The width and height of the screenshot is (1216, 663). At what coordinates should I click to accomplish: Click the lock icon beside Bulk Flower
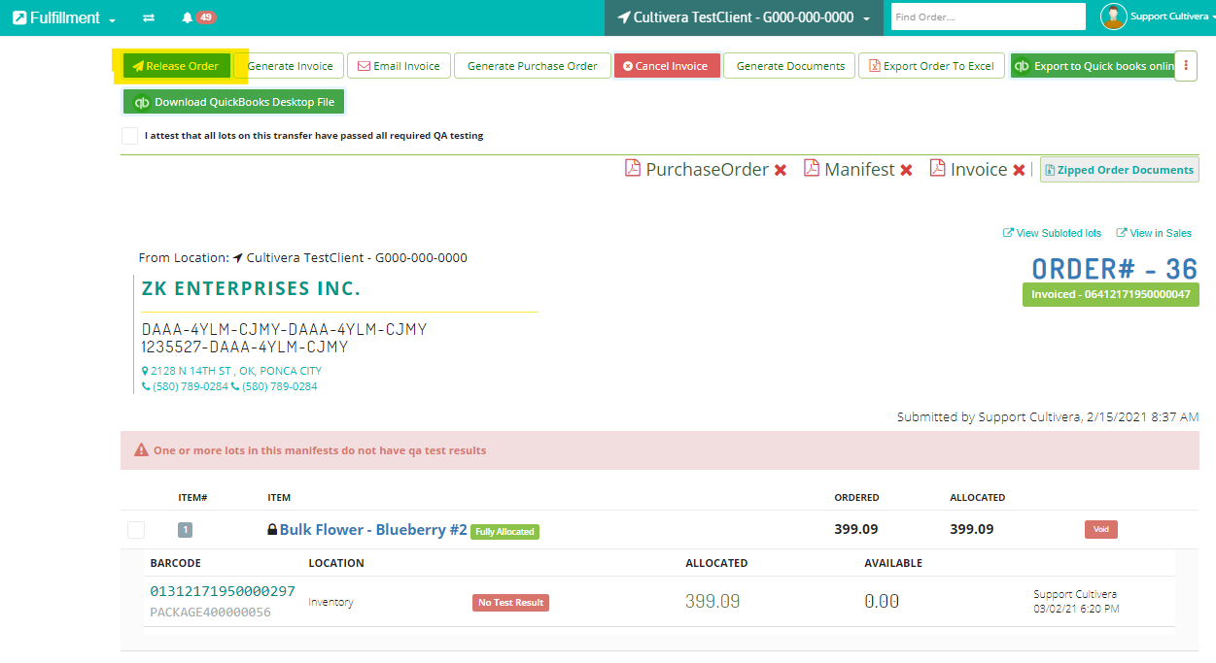point(272,530)
